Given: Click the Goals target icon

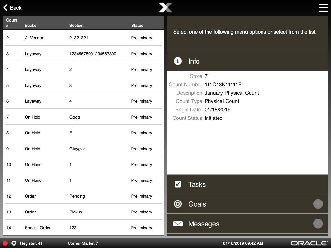Looking at the screenshot, I should coord(178,204).
